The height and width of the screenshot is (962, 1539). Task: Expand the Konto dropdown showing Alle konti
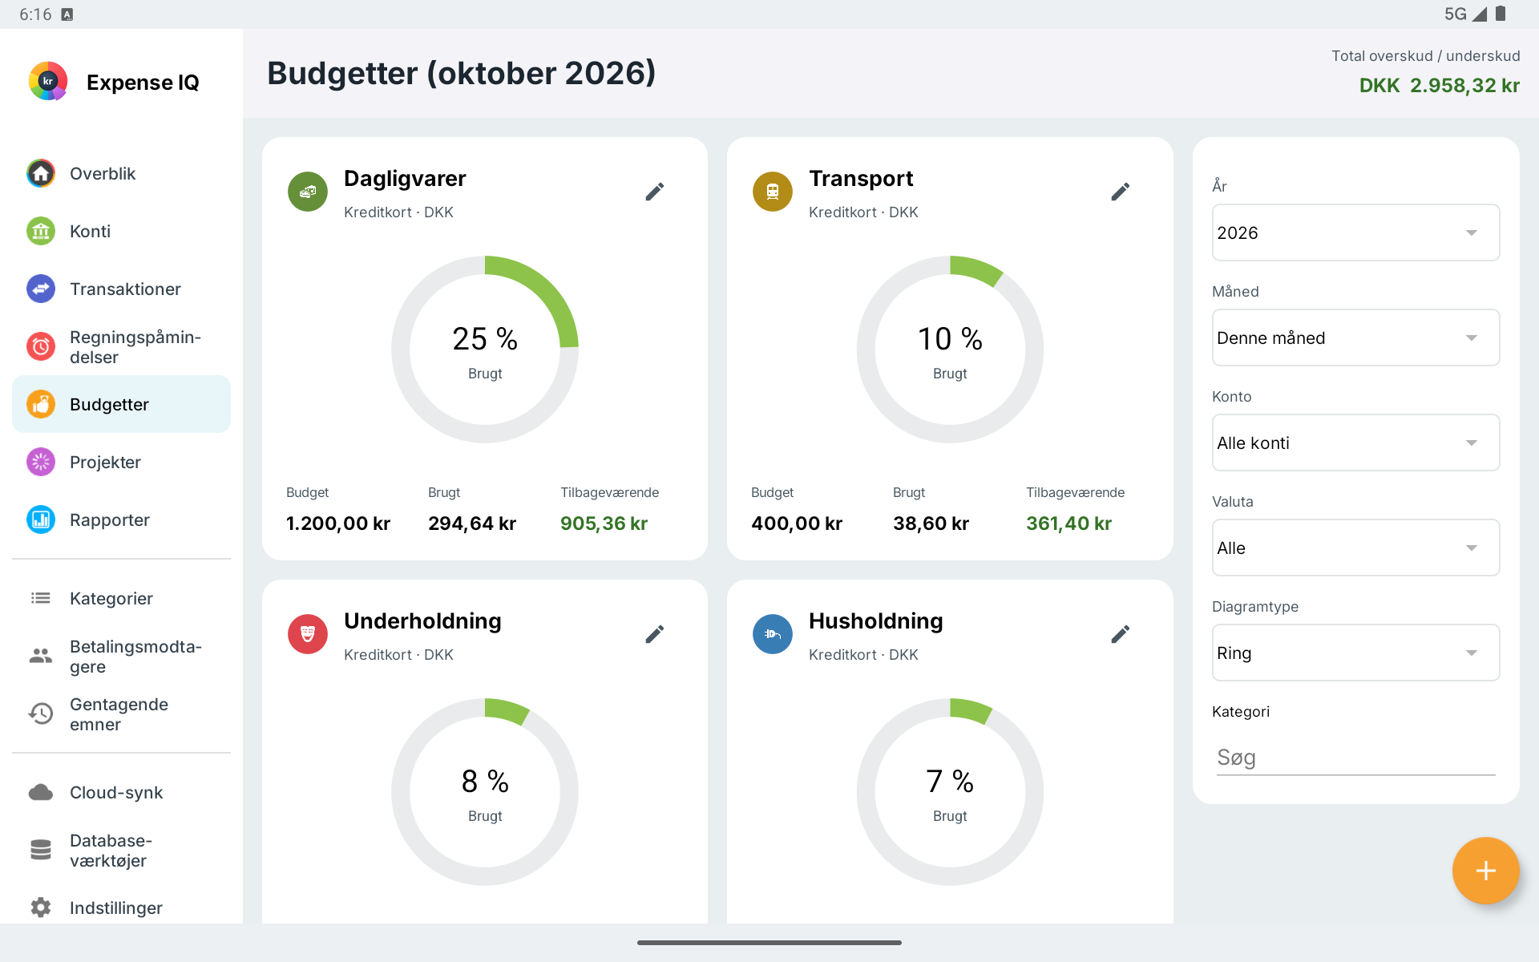1355,443
